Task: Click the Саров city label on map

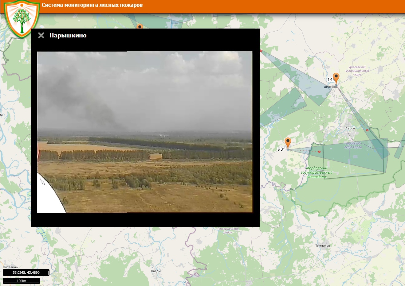Action: click(x=350, y=128)
